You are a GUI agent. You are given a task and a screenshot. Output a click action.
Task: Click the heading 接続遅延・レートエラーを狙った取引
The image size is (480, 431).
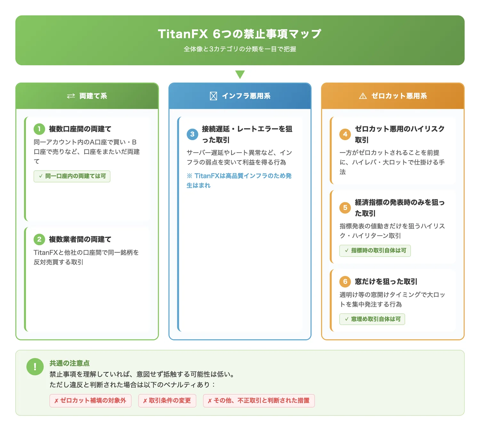click(247, 134)
